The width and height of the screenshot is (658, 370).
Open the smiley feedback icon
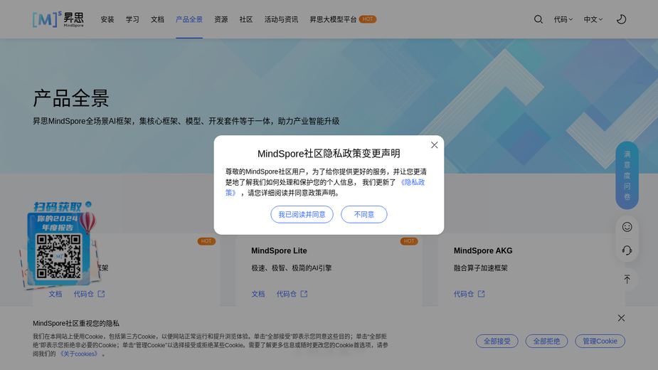(x=627, y=227)
